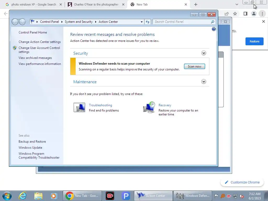
Task: Open Chrome tab search dropdown chevron
Action: click(x=237, y=4)
